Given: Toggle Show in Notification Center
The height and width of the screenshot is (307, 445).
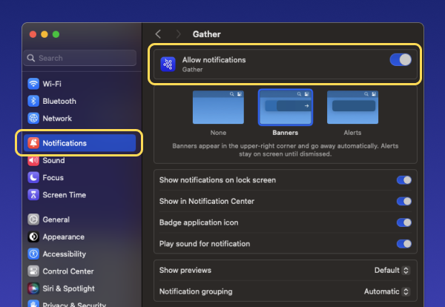Looking at the screenshot, I should tap(404, 201).
